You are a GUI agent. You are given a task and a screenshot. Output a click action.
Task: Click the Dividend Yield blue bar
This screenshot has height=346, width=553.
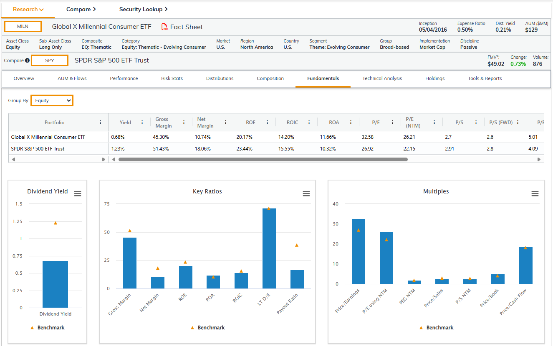pos(55,284)
